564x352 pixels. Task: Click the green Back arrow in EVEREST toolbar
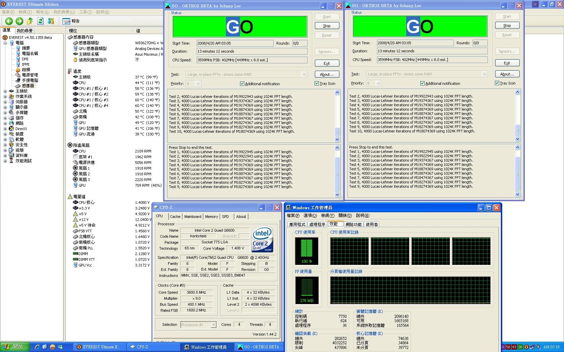coord(9,21)
